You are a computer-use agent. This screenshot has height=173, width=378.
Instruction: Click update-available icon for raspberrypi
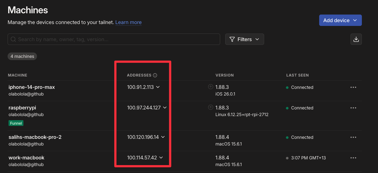tap(210, 107)
